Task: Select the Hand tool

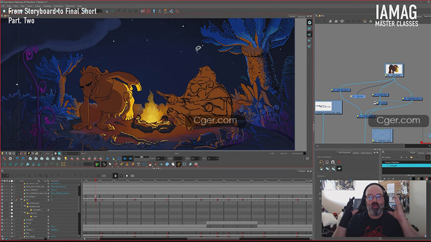Action: coord(173,164)
